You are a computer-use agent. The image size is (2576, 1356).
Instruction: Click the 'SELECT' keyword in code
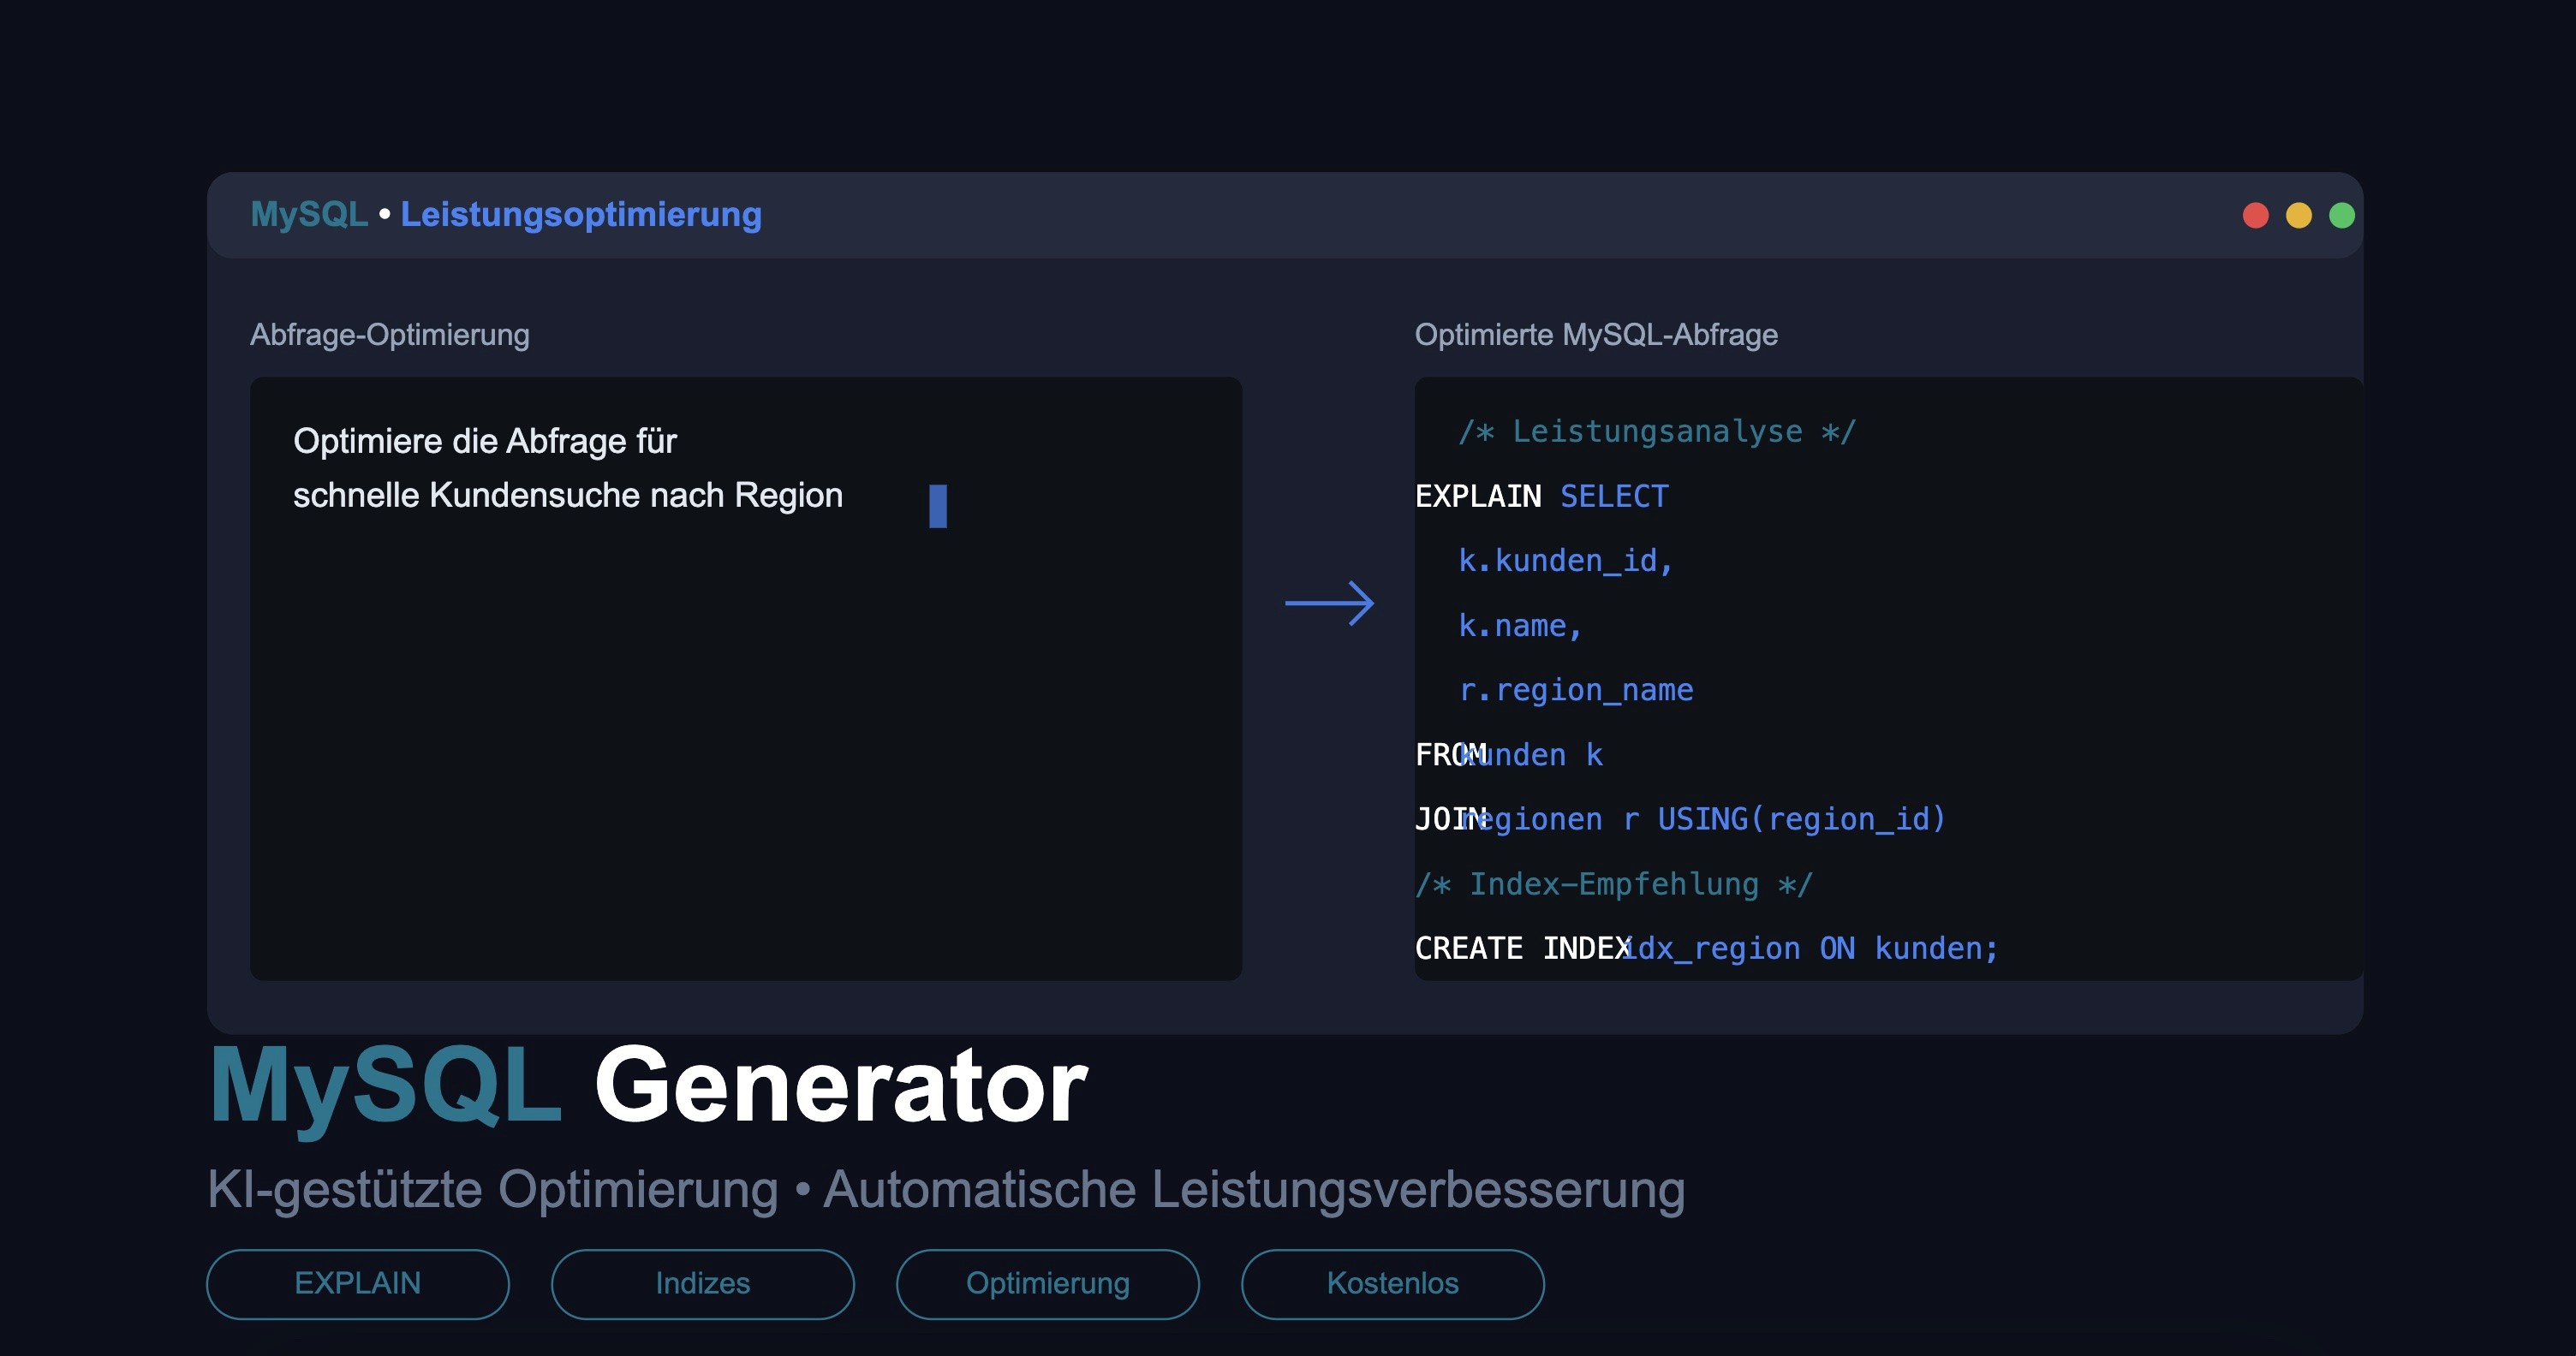point(1614,497)
